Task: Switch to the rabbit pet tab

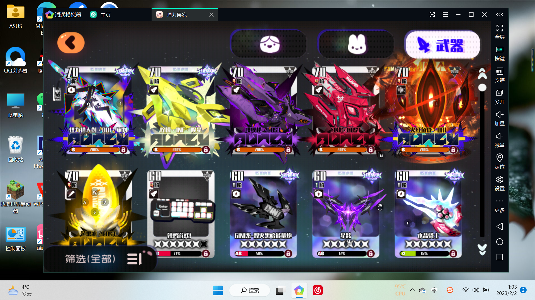Action: [x=356, y=44]
